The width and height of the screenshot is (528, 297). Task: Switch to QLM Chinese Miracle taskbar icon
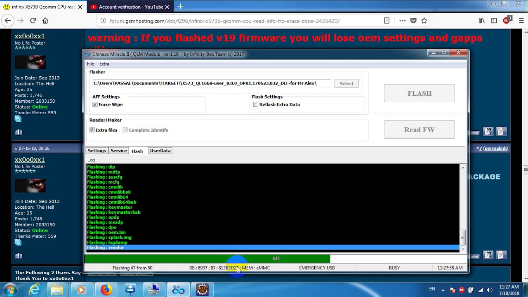pos(178,290)
